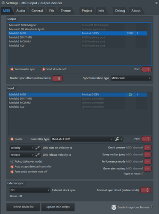Toggle Send master sync
This screenshot has height=214, width=159.
[12, 69]
